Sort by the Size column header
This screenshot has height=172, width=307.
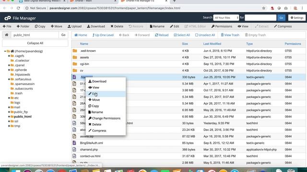coord(185,44)
